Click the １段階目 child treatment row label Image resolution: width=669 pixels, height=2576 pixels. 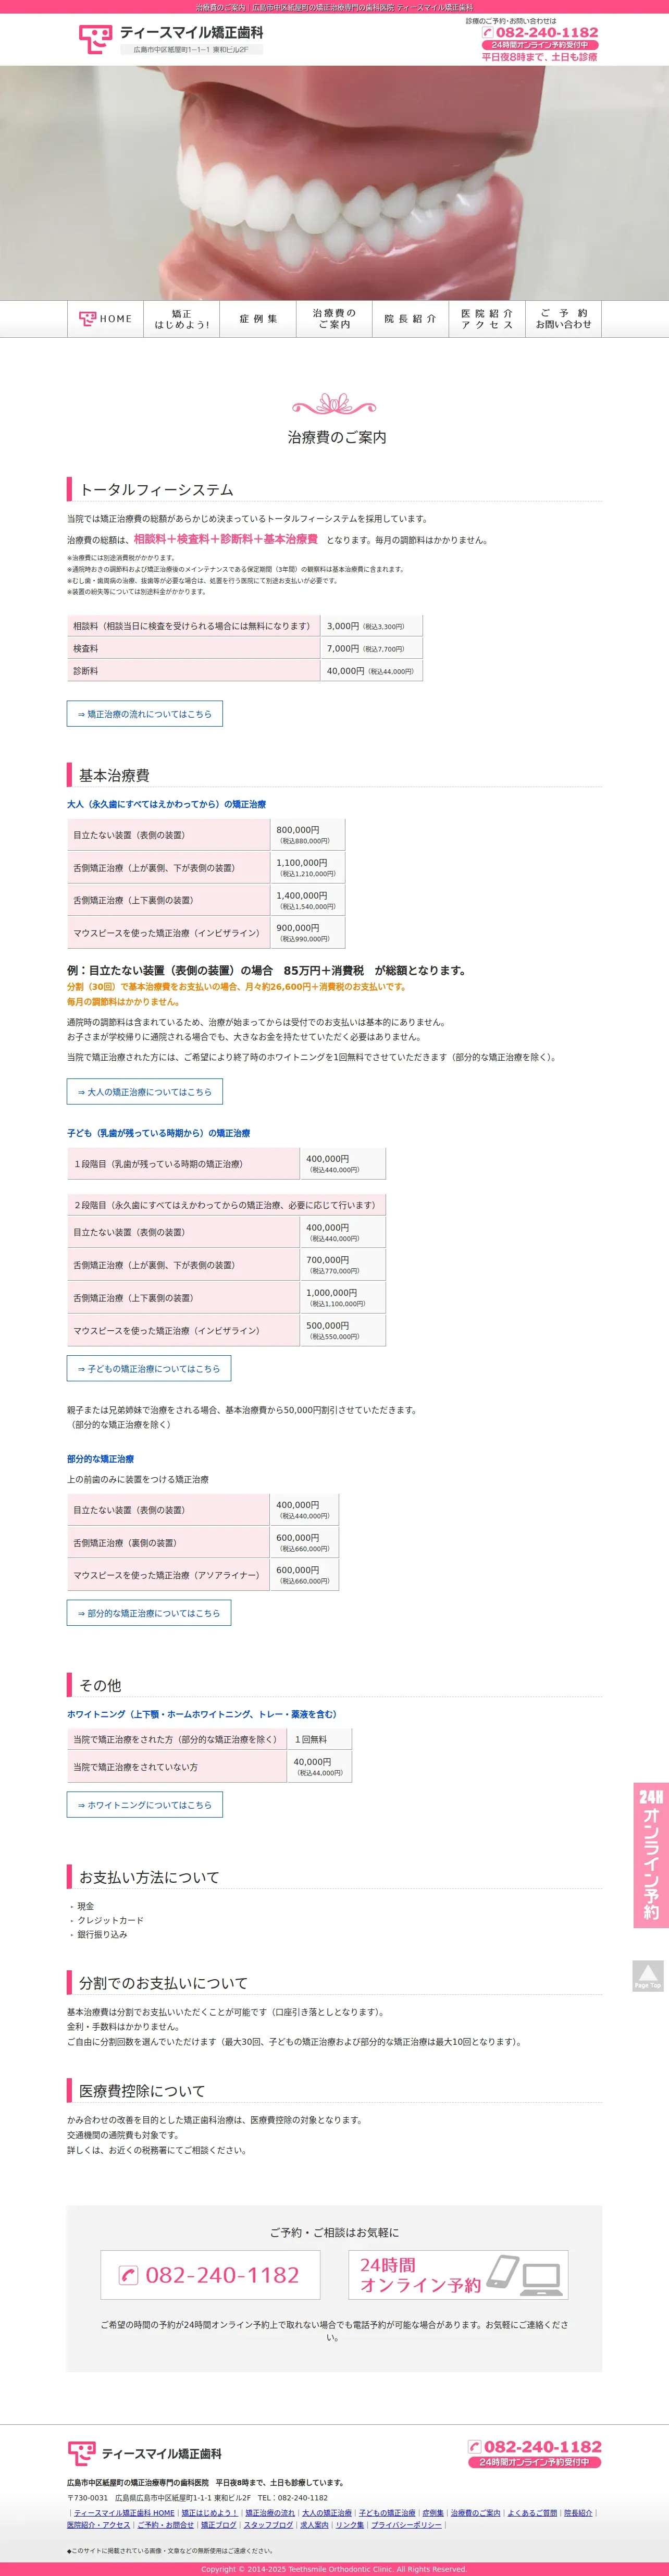coord(183,1164)
